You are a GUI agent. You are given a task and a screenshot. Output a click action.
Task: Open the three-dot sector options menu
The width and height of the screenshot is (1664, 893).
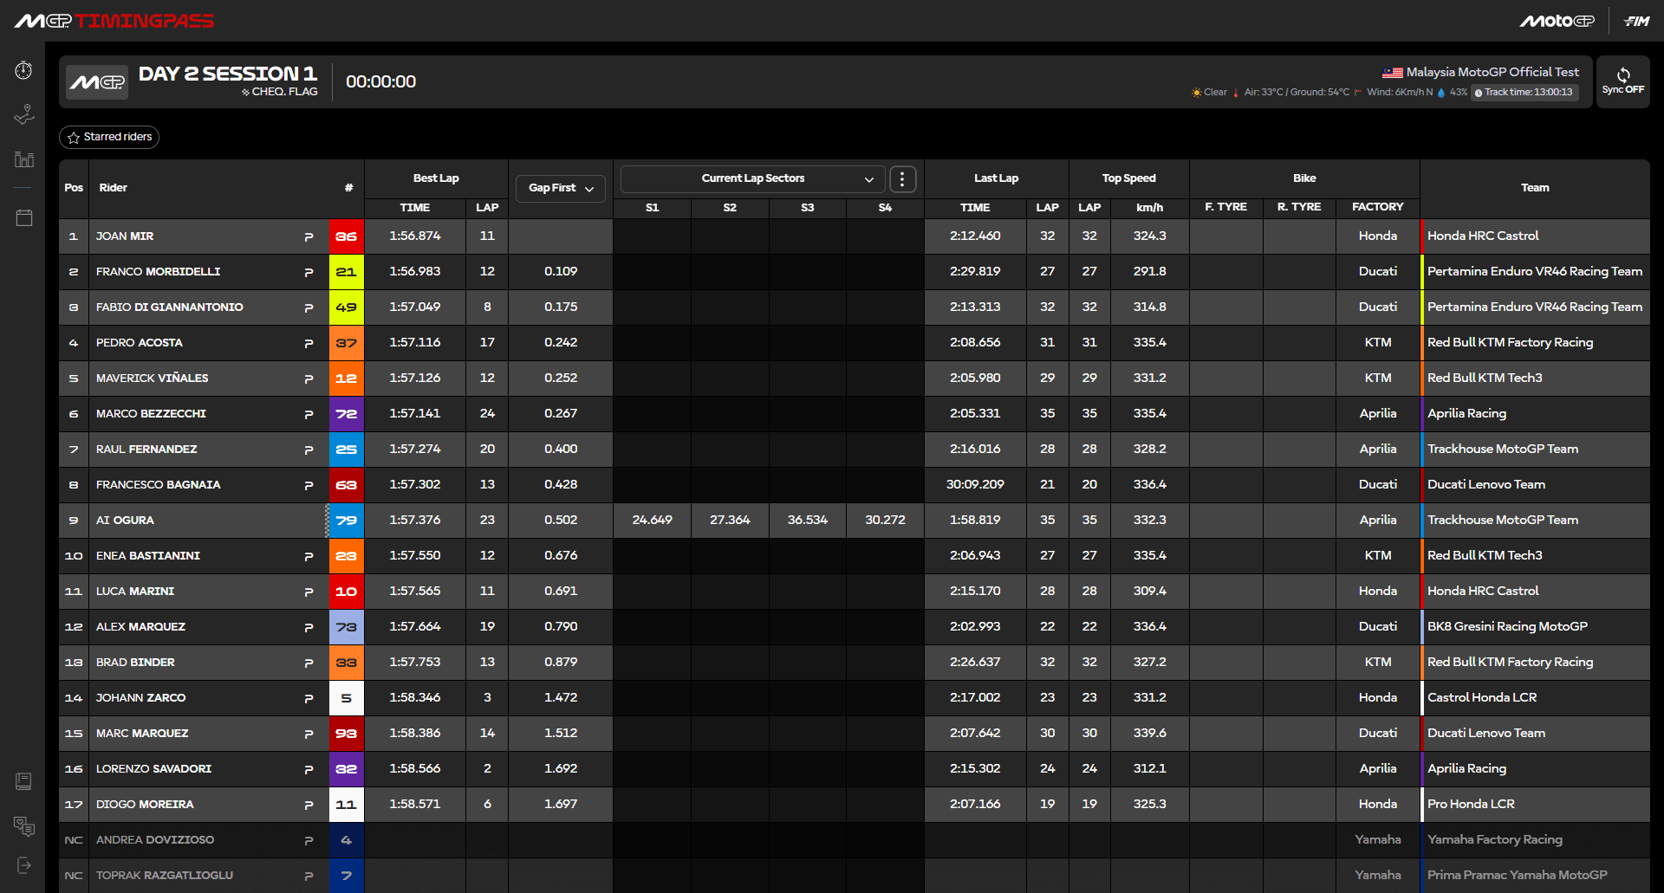click(x=902, y=179)
